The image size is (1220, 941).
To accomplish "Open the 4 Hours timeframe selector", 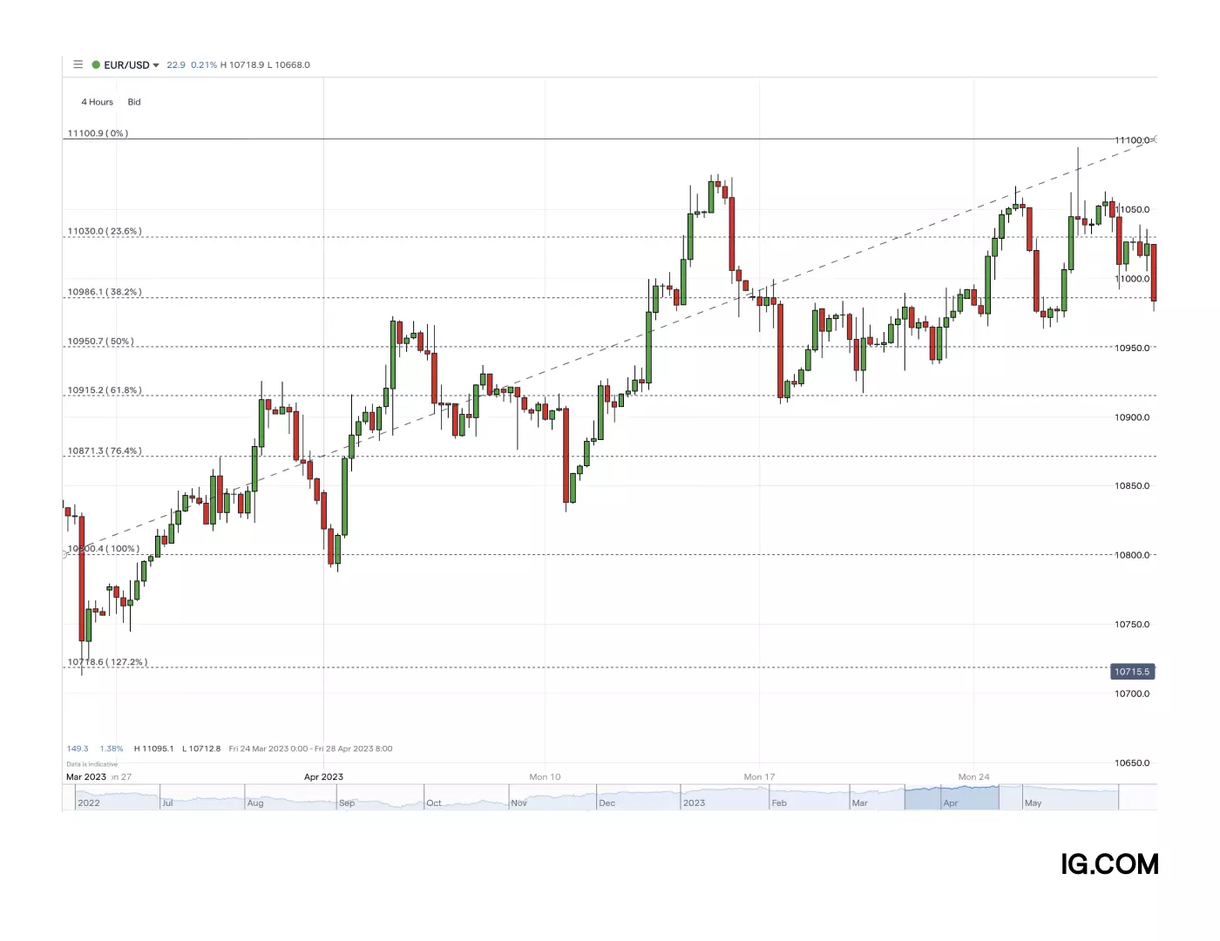I will tap(97, 102).
